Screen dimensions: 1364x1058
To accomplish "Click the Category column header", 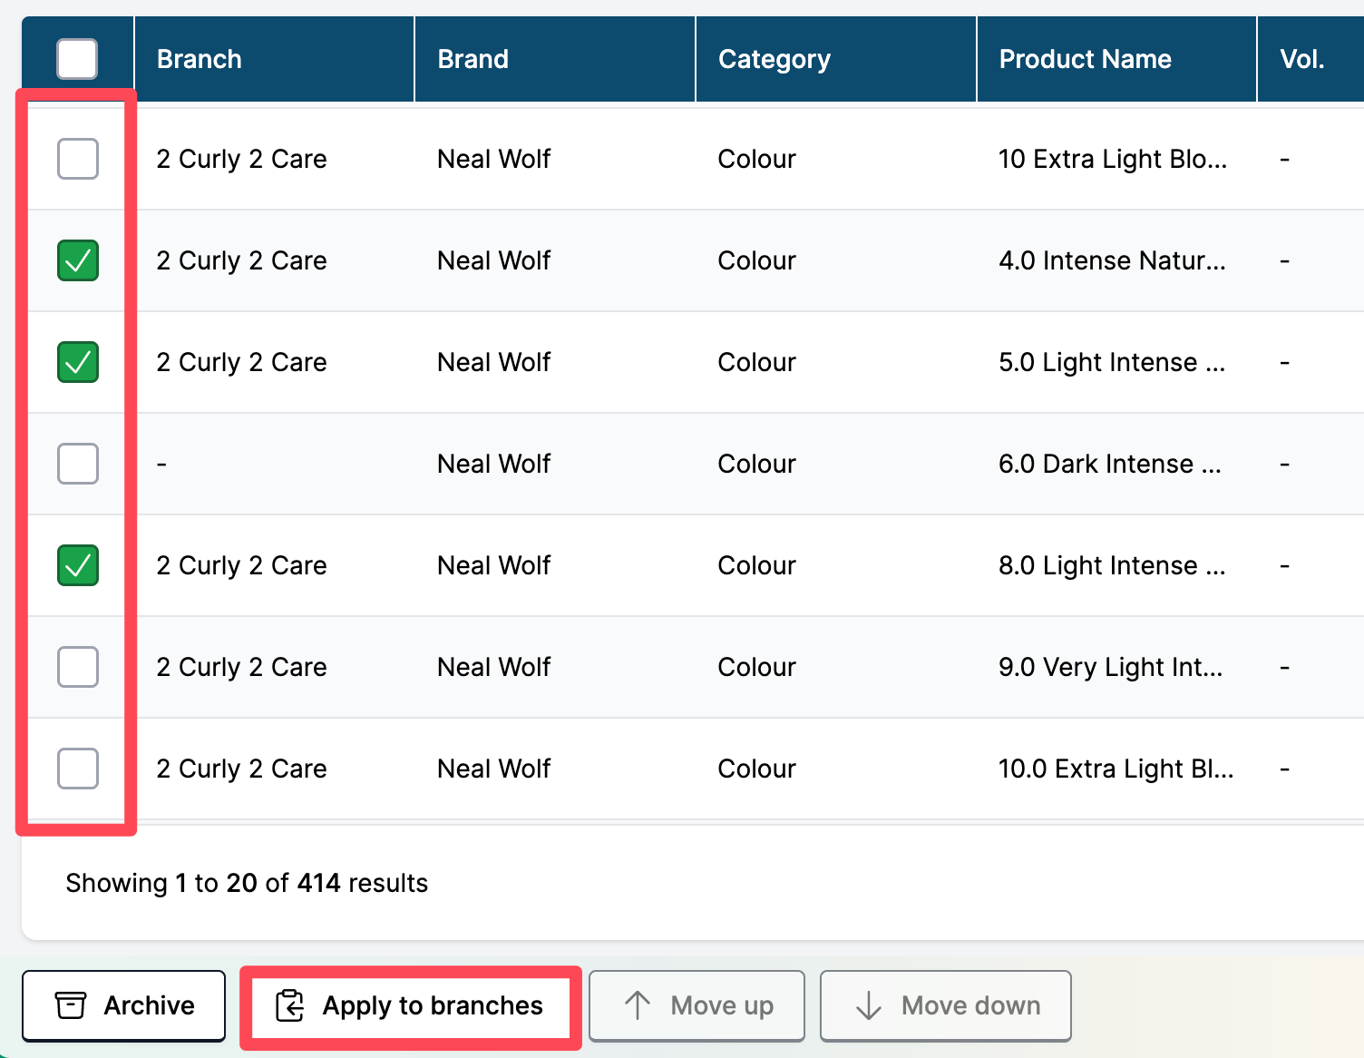I will (774, 59).
